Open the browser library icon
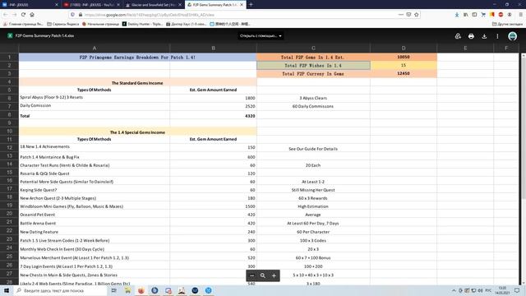 coord(466,15)
